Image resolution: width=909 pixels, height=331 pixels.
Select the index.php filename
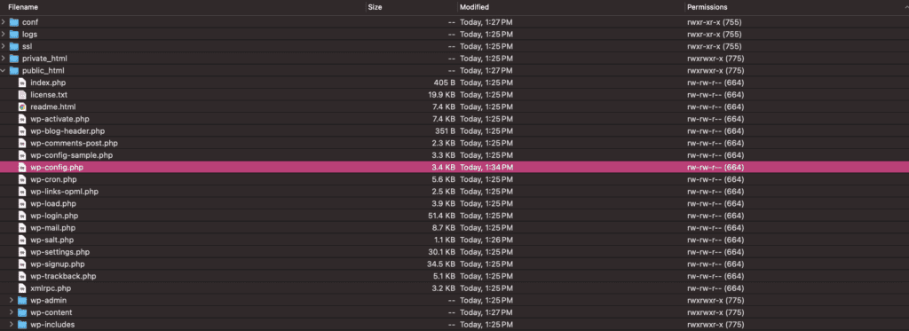pos(48,83)
